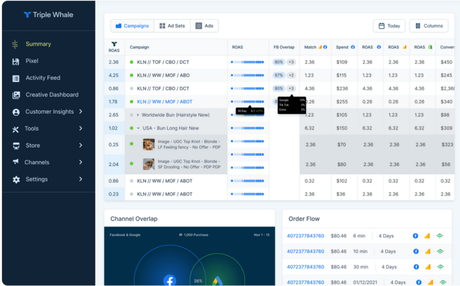This screenshot has width=460, height=286.
Task: Toggle the green wifi icon on the 30 min order
Action: pyautogui.click(x=440, y=267)
